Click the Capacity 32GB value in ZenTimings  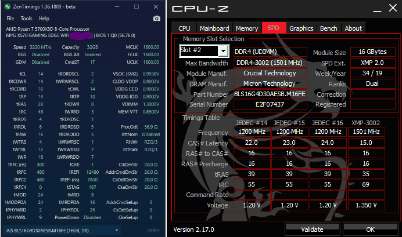[x=92, y=47]
